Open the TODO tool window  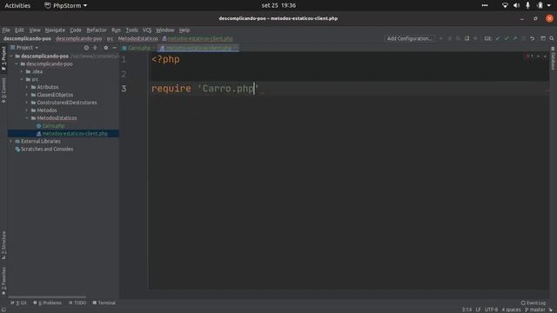[77, 303]
